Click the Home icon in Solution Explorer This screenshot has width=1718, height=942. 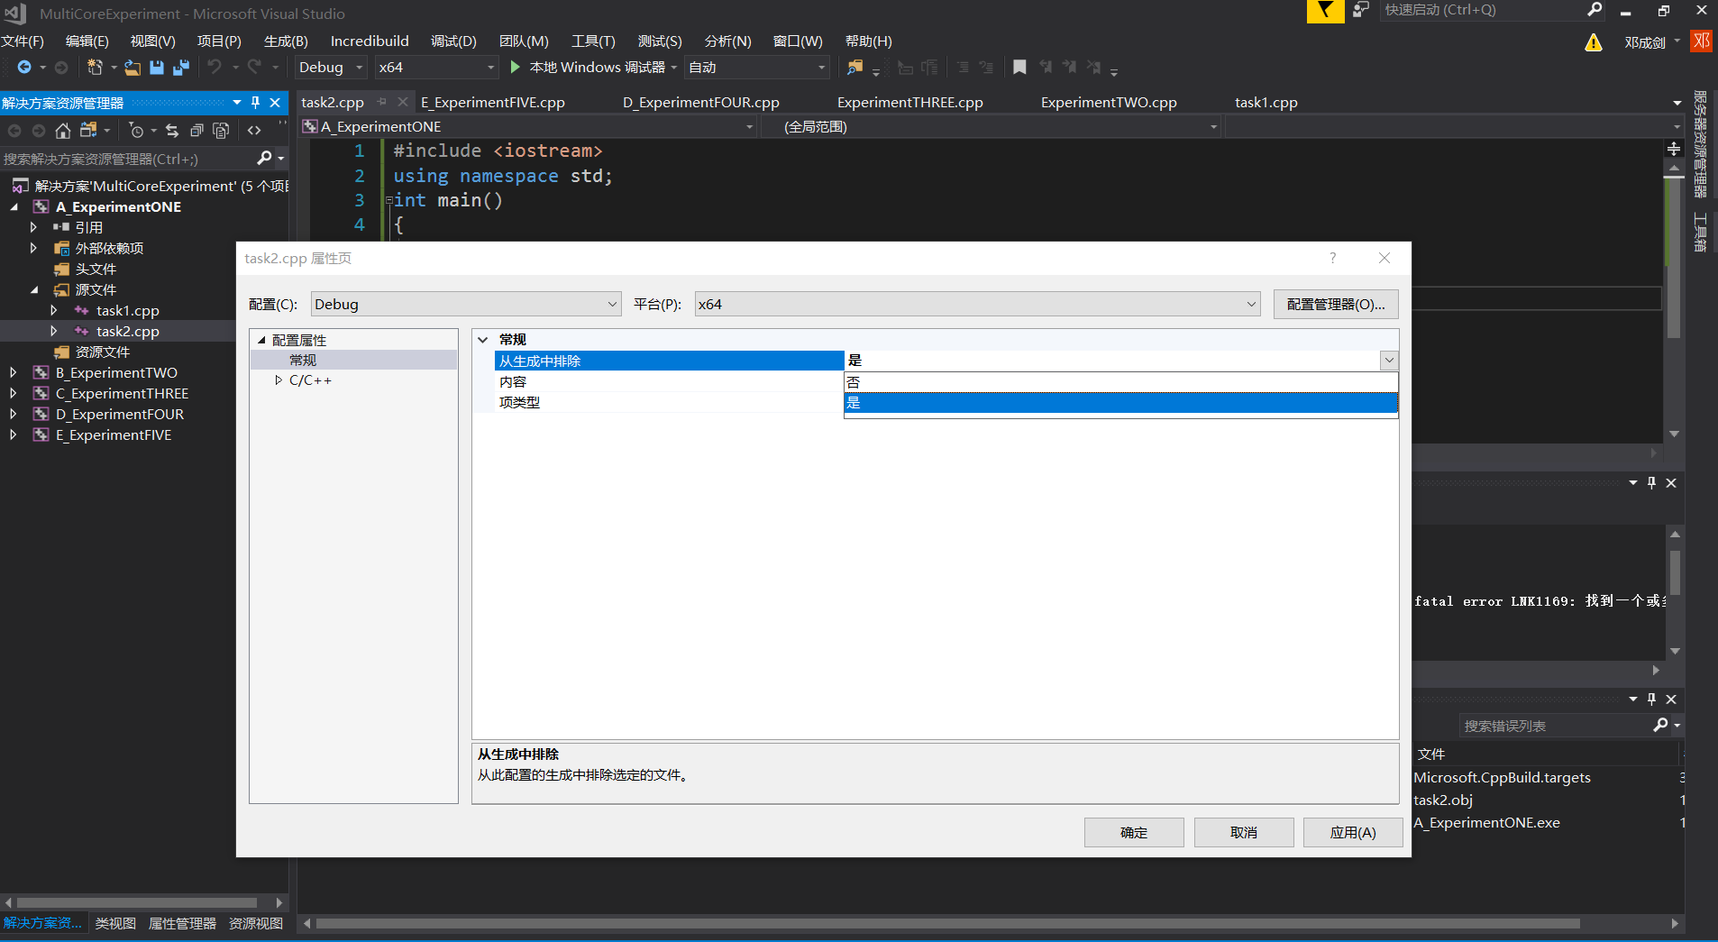click(63, 131)
